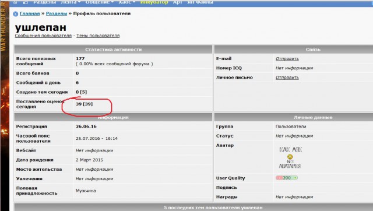This screenshot has height=211, width=373.
Task: Open Сообщения пользователя link
Action: [43, 36]
